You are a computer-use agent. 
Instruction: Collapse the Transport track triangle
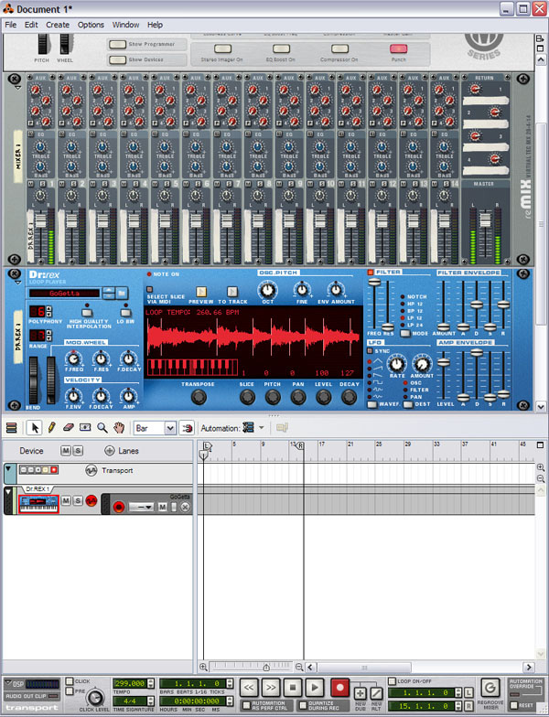8,468
